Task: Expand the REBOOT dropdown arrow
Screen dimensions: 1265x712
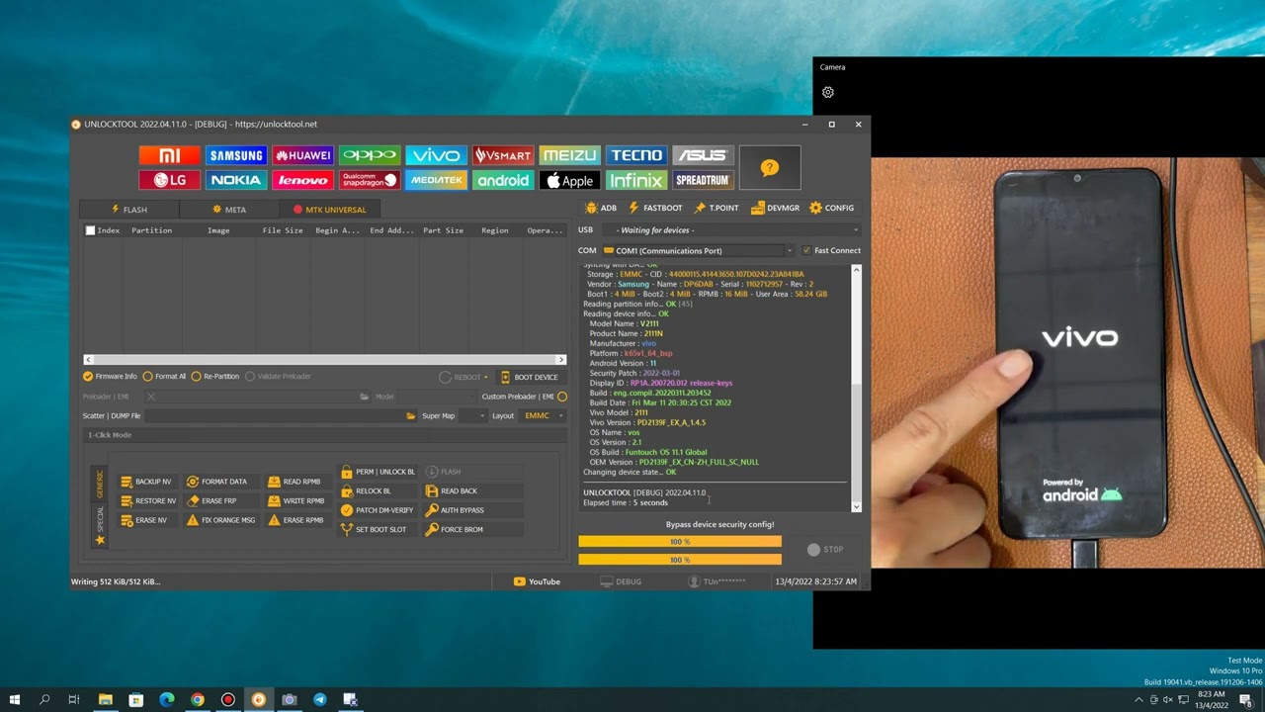Action: (485, 378)
